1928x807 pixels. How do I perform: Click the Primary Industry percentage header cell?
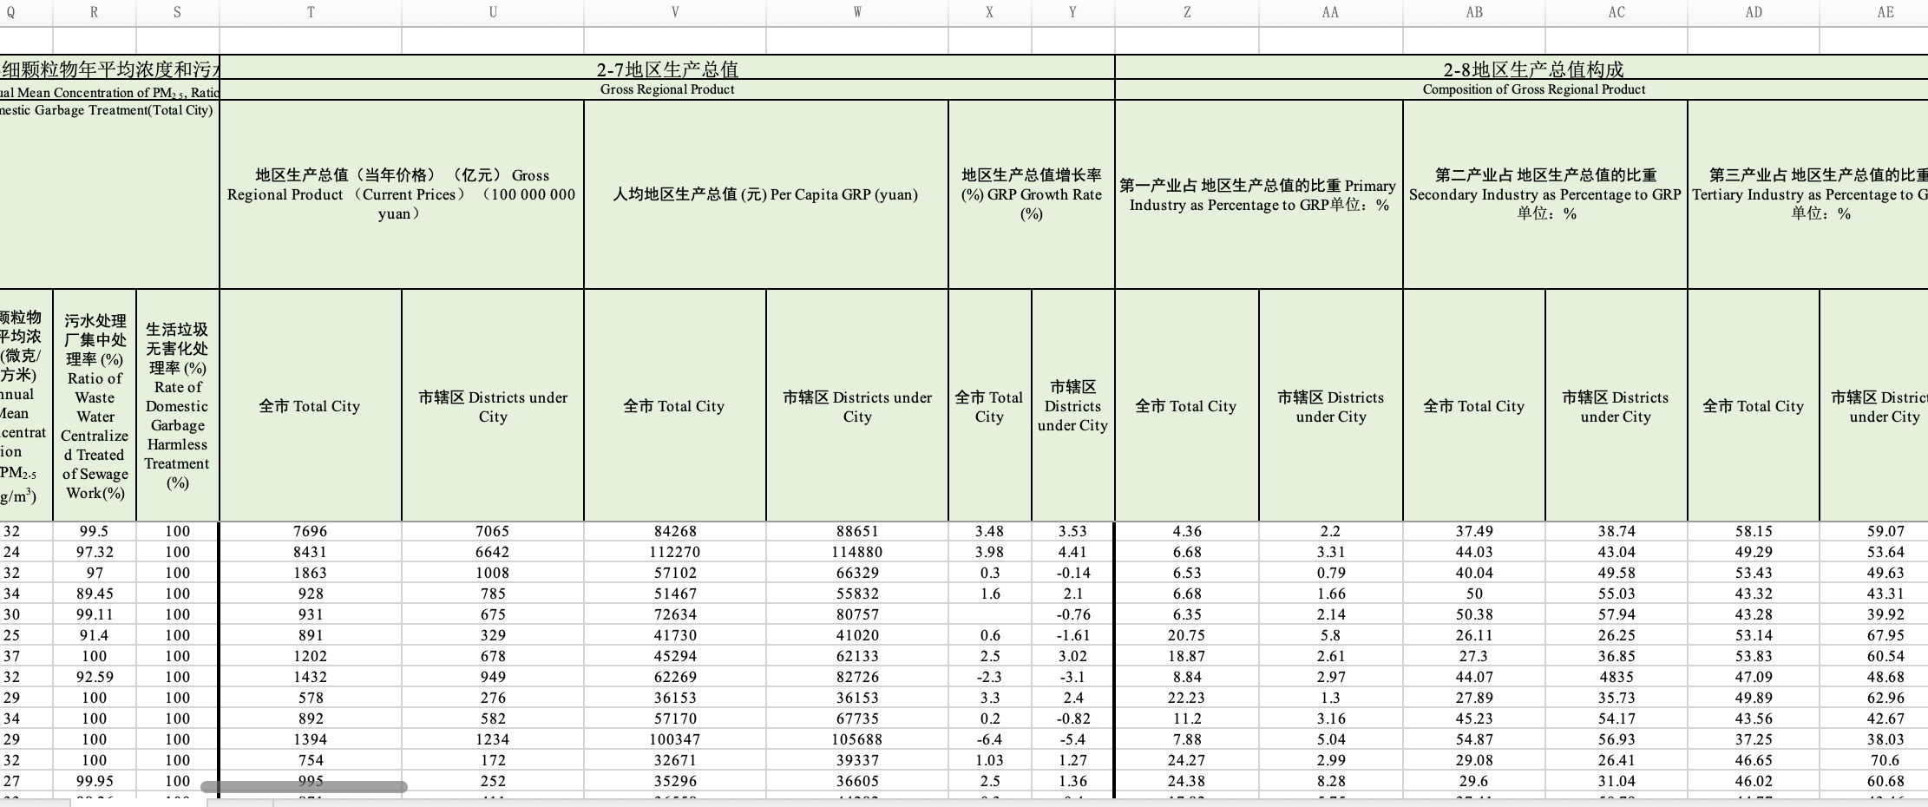(x=1259, y=194)
